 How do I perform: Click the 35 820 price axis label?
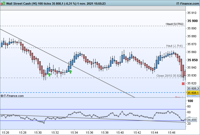point(192,83)
